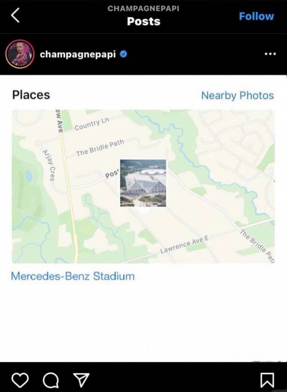Click the CHAMPAGNEPAPI Posts header title
Screen dimensions: 287x392
click(x=144, y=16)
